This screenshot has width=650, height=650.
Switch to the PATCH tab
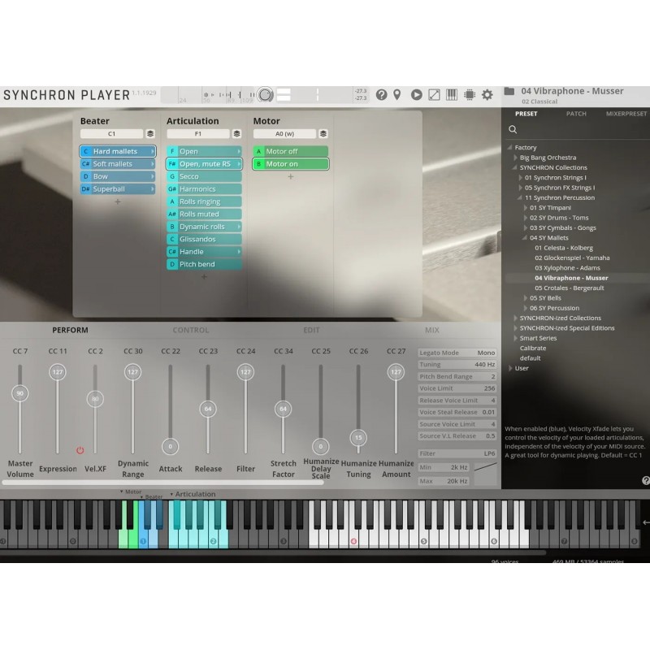coord(577,114)
